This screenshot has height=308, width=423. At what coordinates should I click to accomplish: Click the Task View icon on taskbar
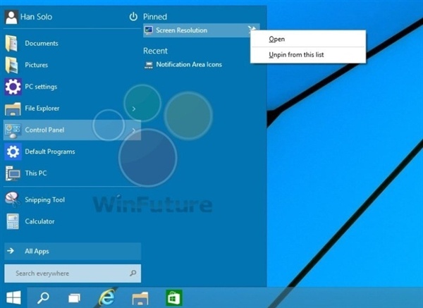click(74, 298)
